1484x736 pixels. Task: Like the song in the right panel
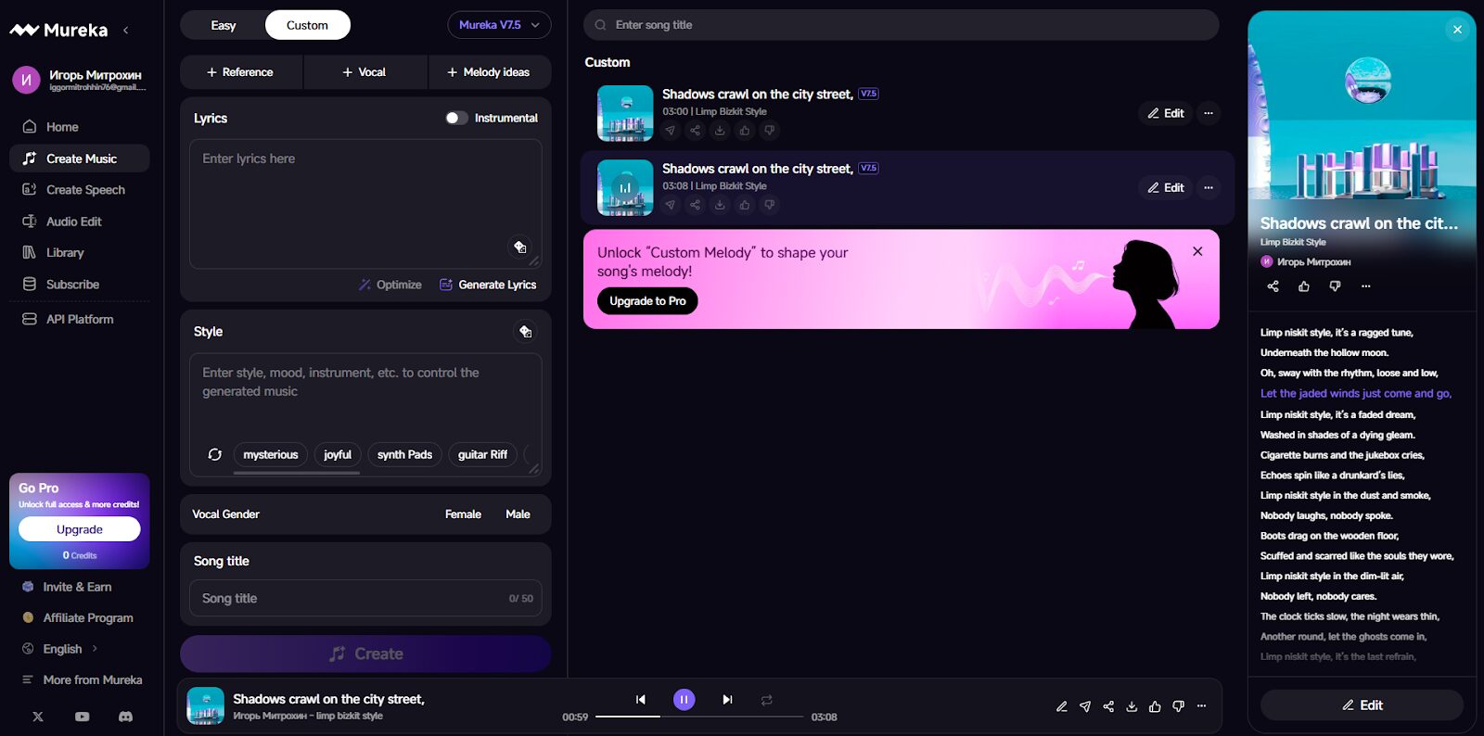1304,286
